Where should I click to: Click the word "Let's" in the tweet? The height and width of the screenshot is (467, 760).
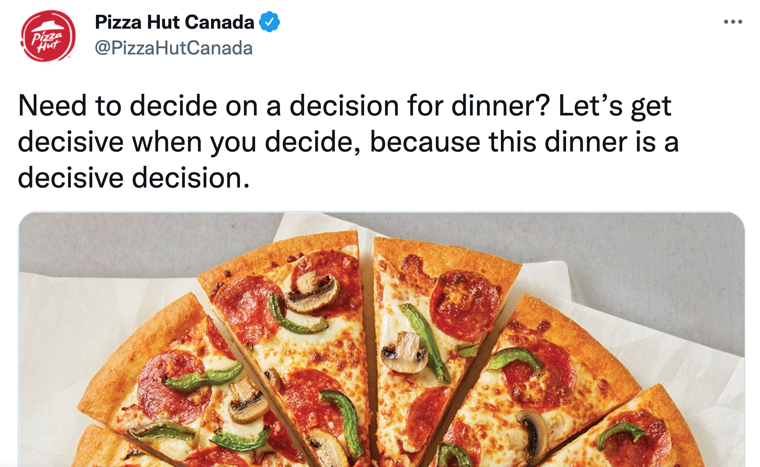coord(591,106)
